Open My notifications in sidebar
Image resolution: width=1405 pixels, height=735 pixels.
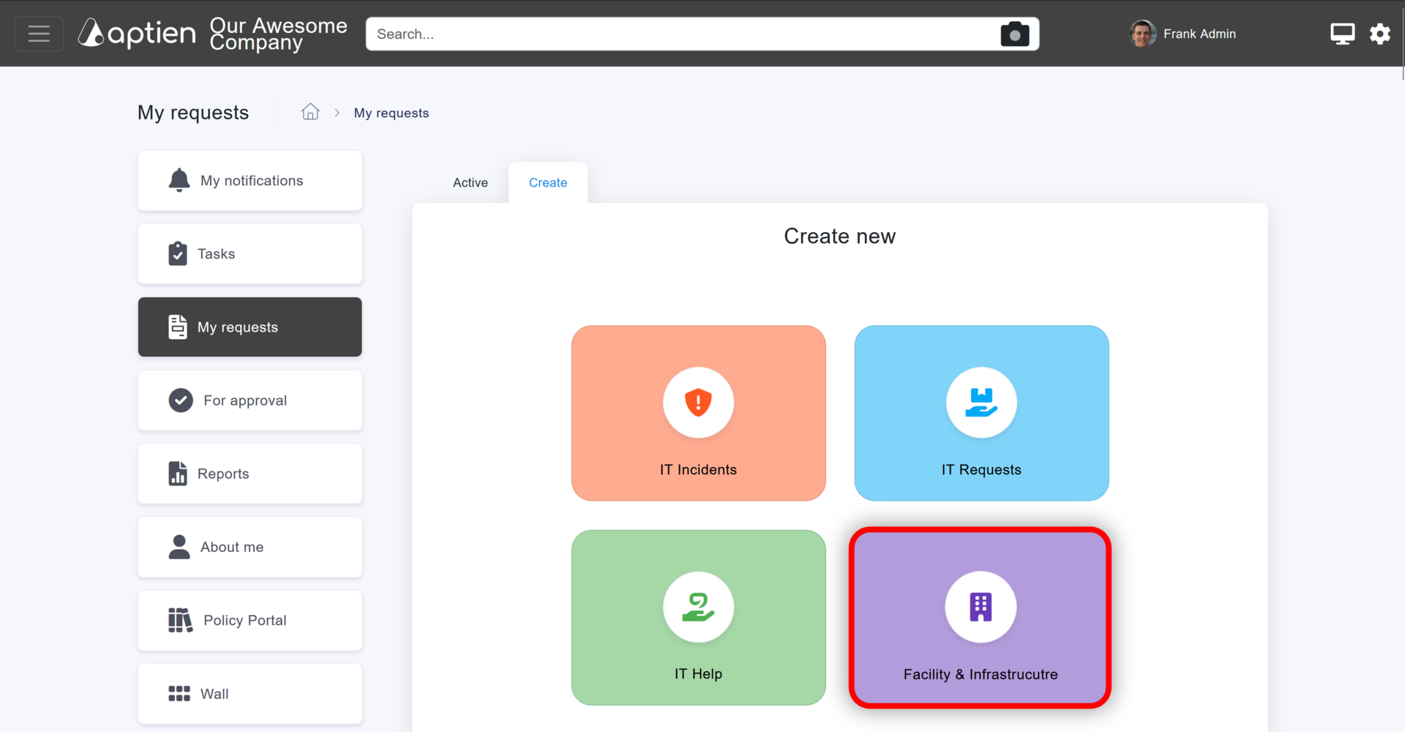[x=250, y=181]
